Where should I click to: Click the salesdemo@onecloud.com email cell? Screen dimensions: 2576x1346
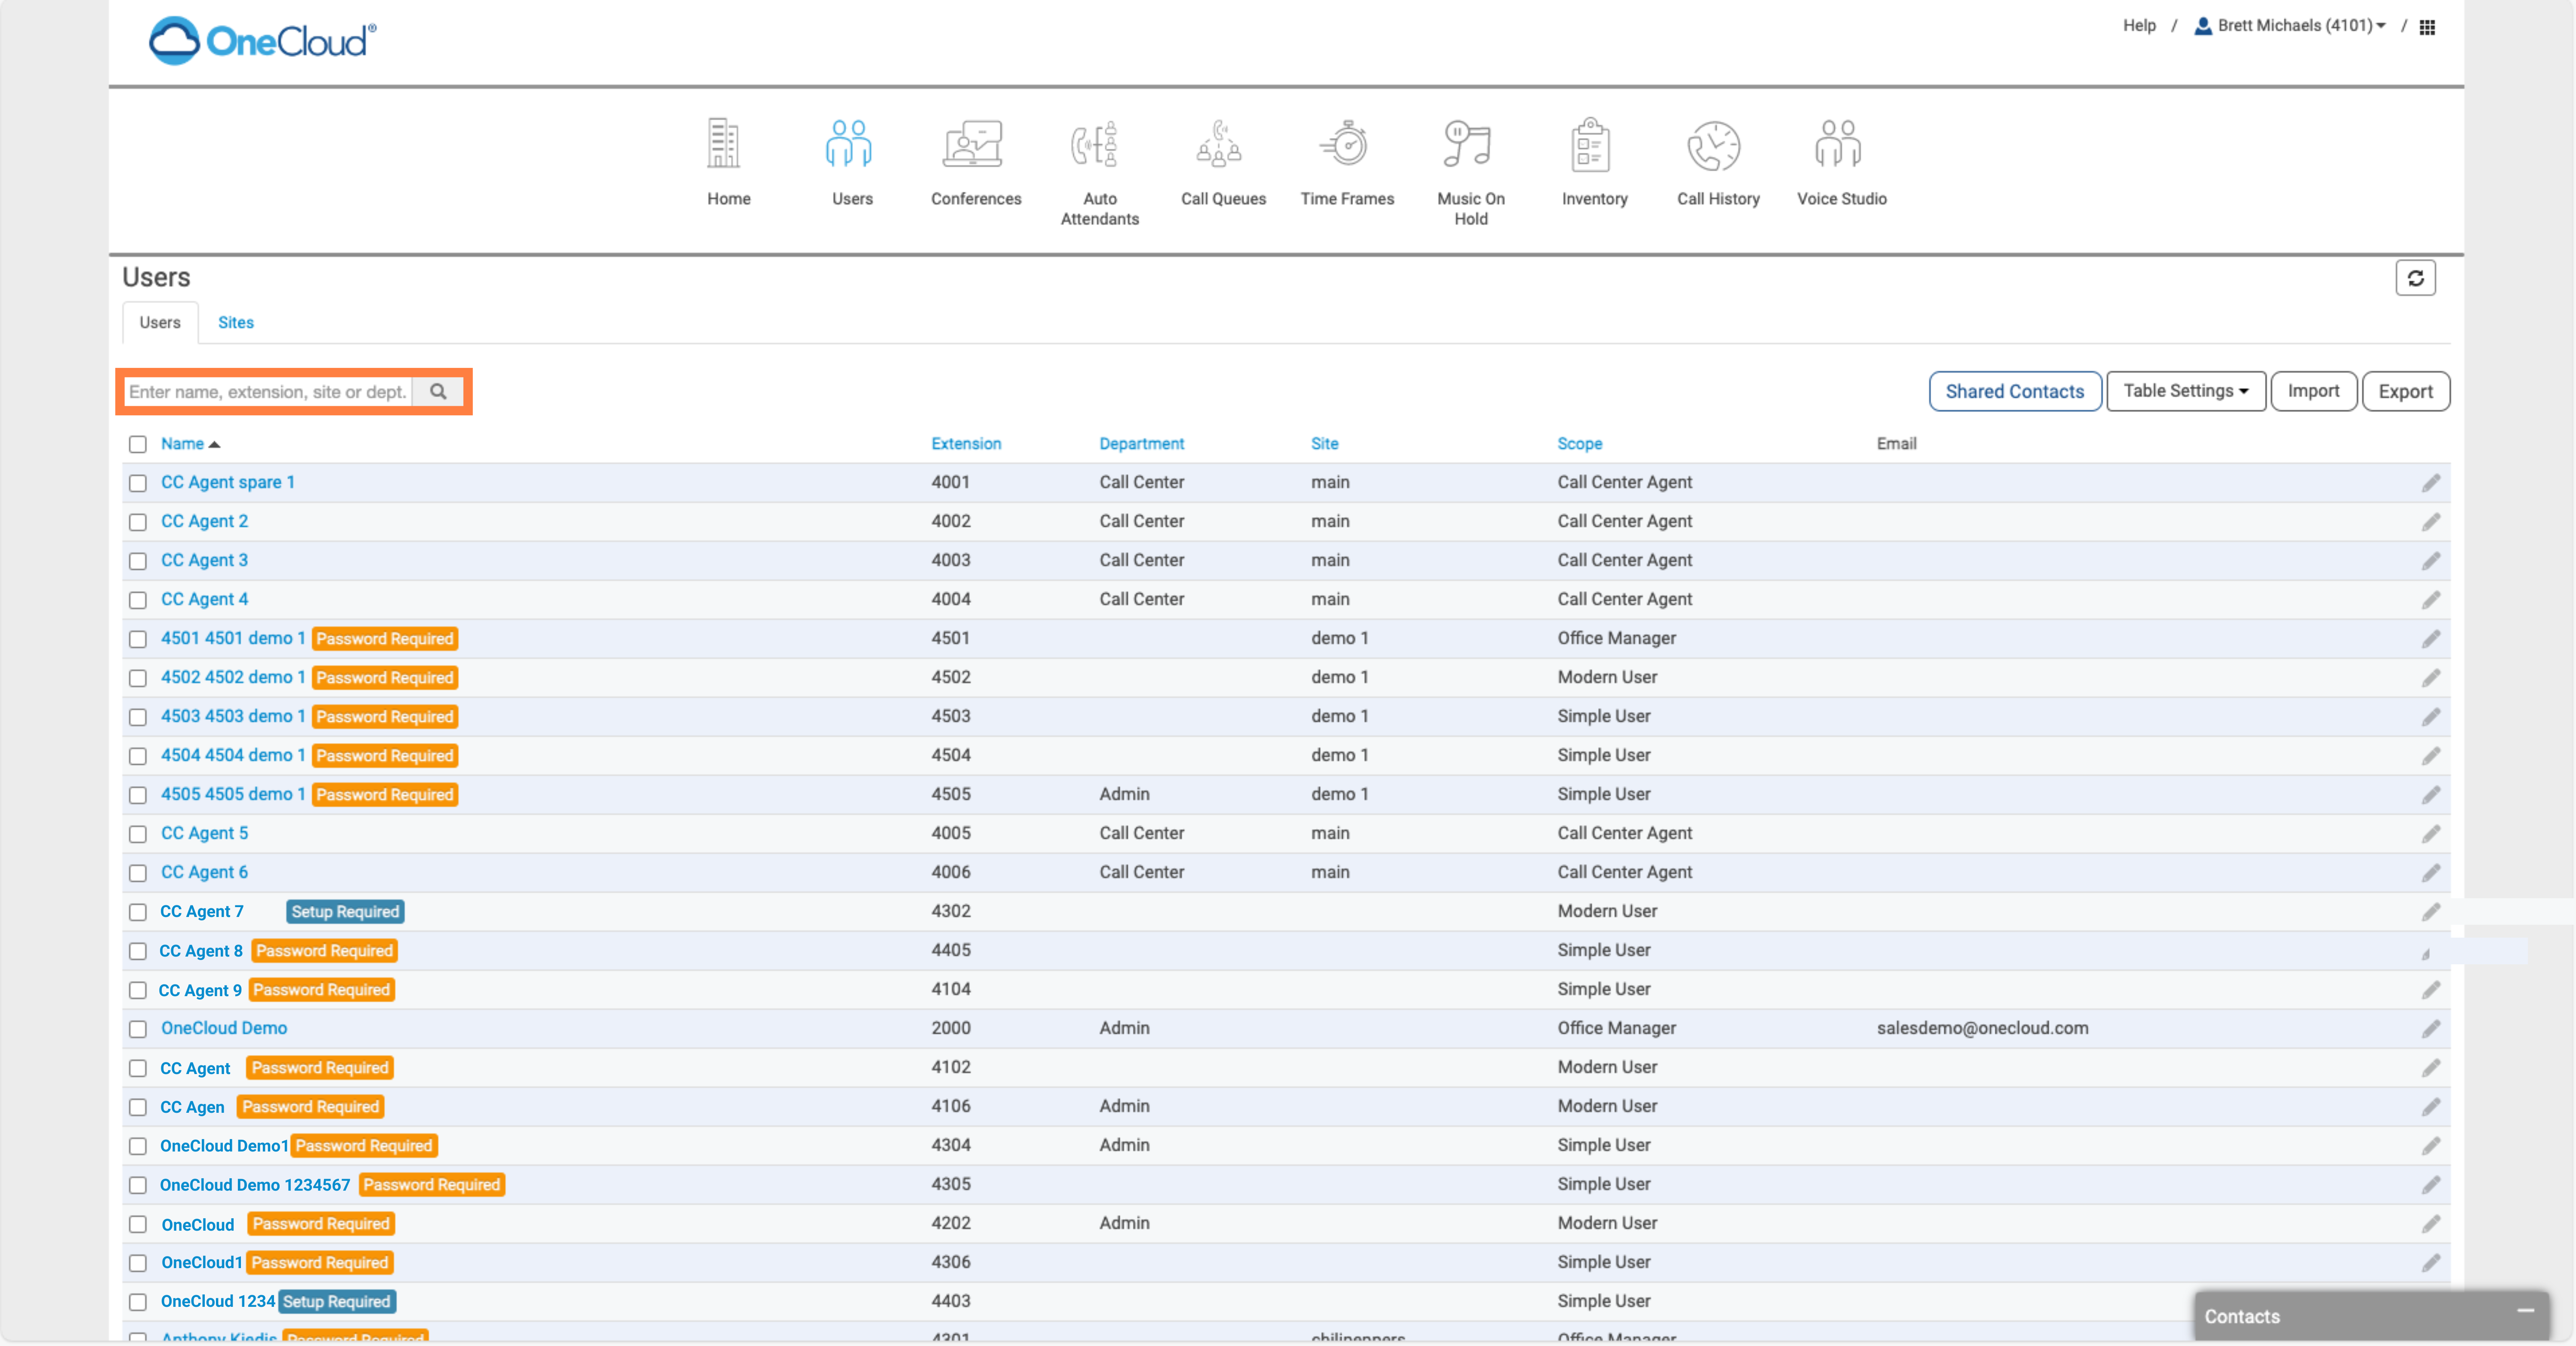pyautogui.click(x=1981, y=1028)
